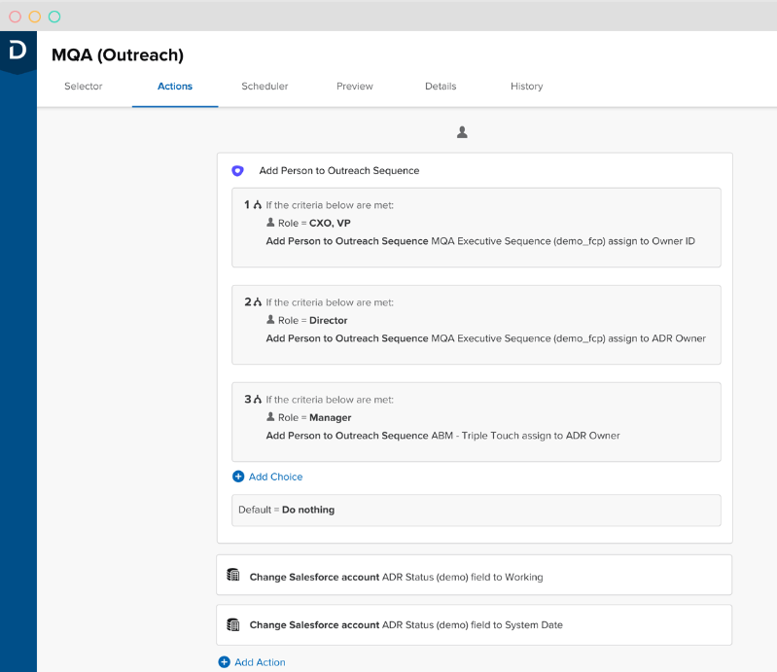The height and width of the screenshot is (672, 777).
Task: Click the Add Action link
Action: pos(260,662)
